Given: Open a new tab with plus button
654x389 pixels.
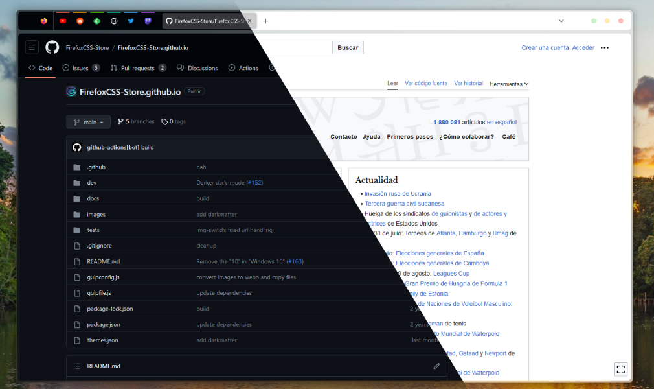Looking at the screenshot, I should (x=265, y=21).
